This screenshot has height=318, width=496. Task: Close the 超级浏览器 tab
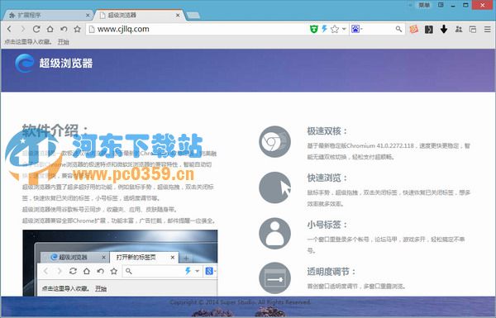point(178,15)
